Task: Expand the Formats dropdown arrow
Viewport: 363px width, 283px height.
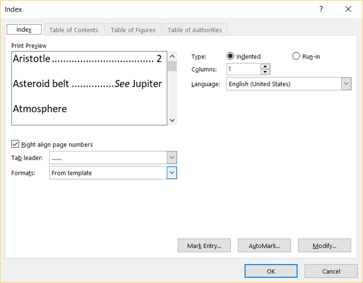Action: click(172, 173)
